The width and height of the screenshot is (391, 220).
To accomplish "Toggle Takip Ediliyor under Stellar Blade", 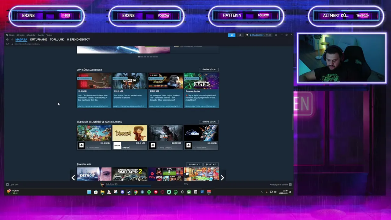I will click(x=200, y=148).
